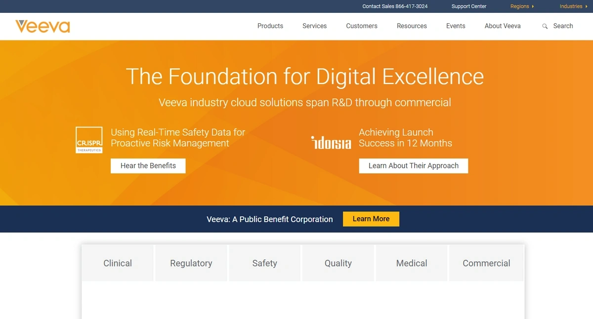
Task: Click the Contact Sales phone number
Action: coord(395,6)
